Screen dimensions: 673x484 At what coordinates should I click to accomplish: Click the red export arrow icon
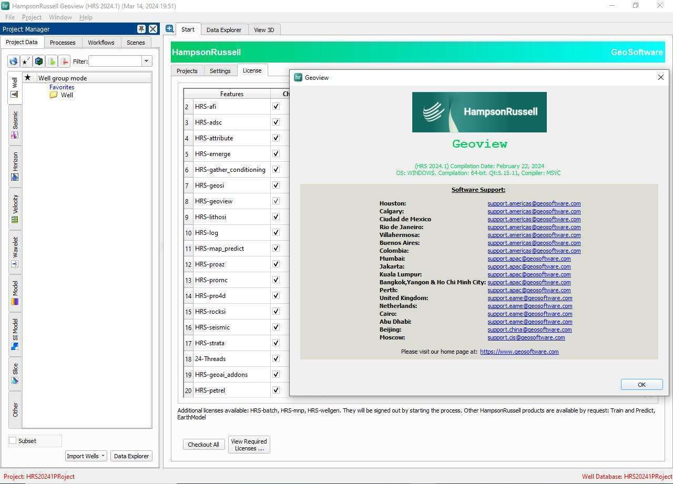64,61
